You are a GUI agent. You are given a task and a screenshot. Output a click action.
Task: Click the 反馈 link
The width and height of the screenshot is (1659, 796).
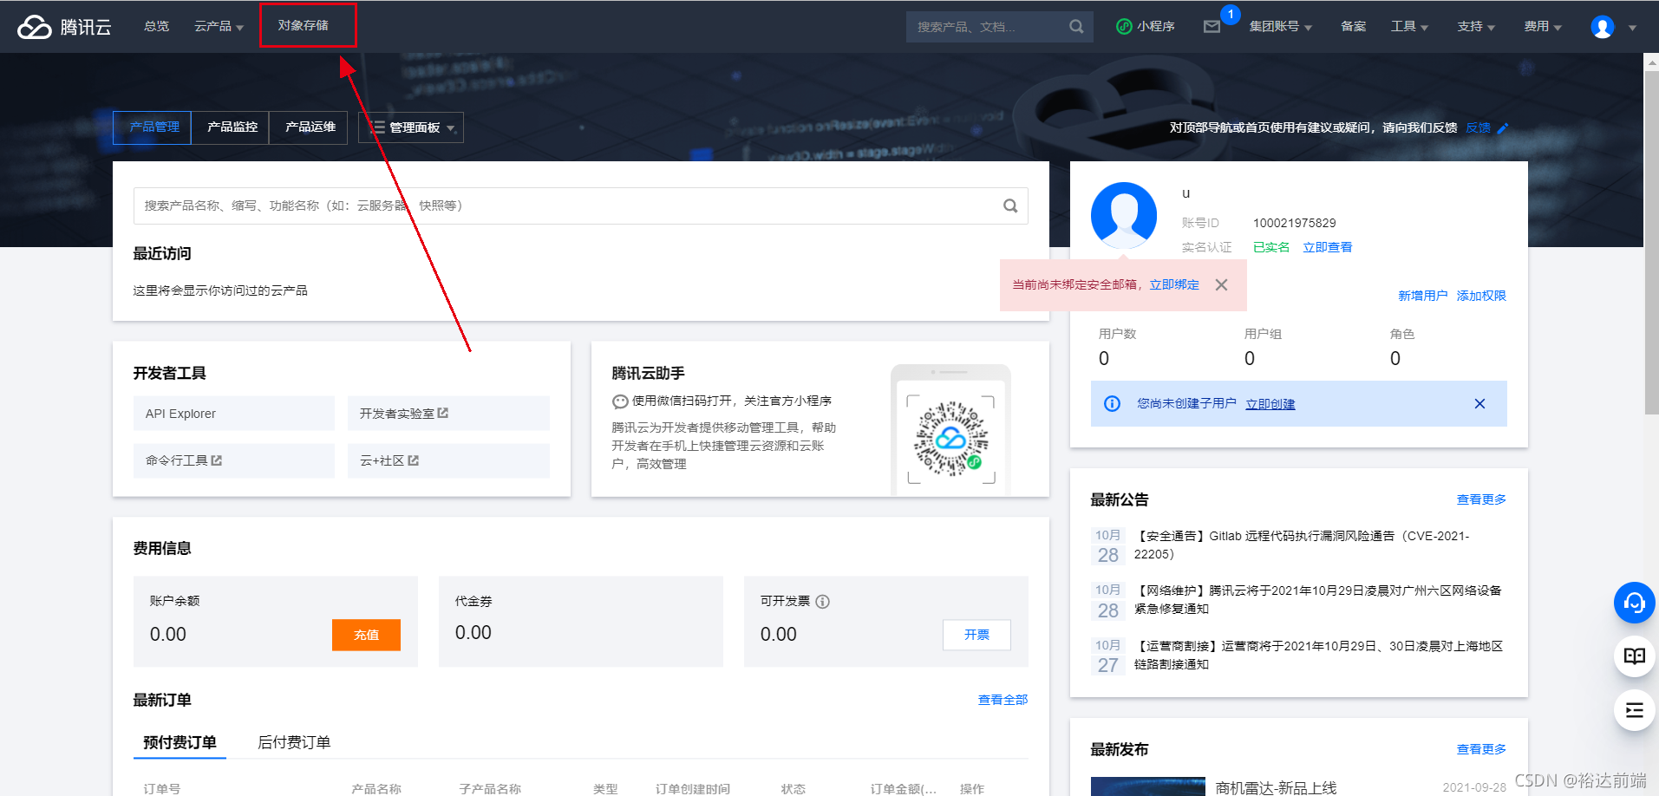point(1478,128)
